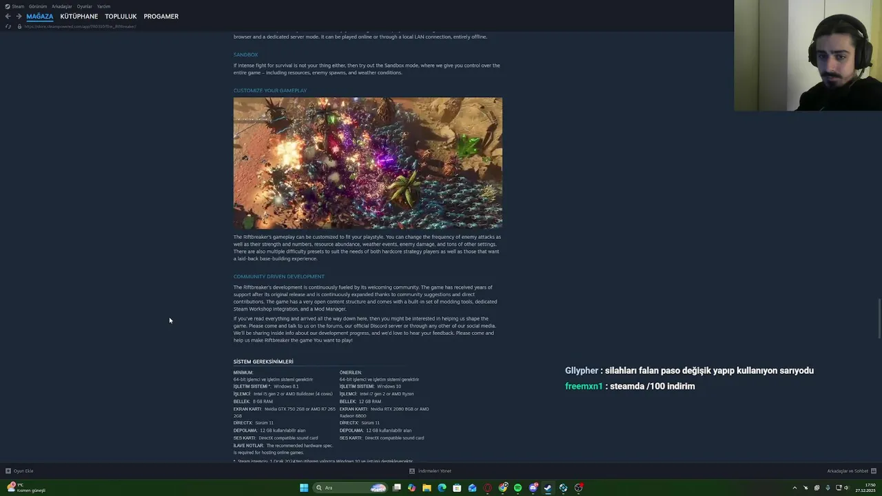Click the Steam taskbar icon
The image size is (882, 496).
click(548, 488)
